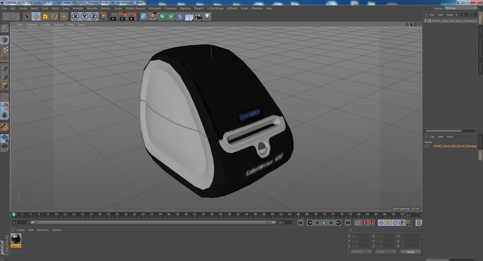Open the Content Browser side tab
Image resolution: width=483 pixels, height=261 pixels.
480,47
